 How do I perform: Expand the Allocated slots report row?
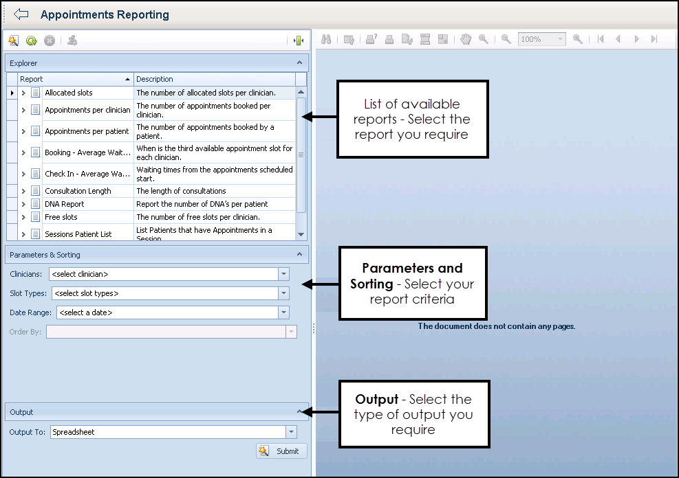click(23, 93)
